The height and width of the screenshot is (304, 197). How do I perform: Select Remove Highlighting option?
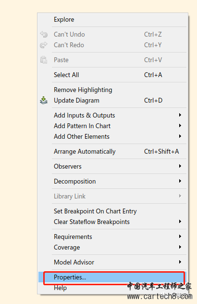point(112,90)
